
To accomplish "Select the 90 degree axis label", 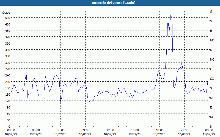I will pyautogui.click(x=9, y=107).
